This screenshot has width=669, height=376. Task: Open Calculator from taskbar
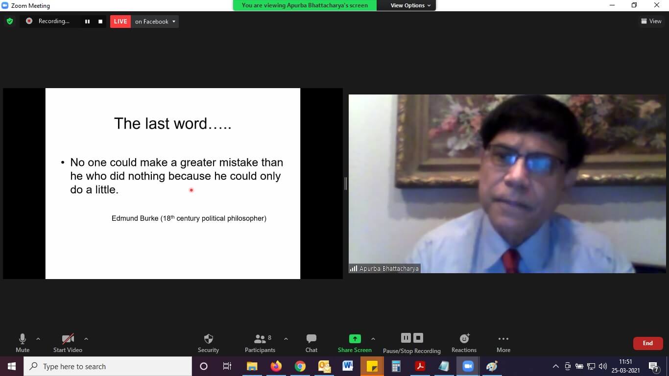(396, 366)
